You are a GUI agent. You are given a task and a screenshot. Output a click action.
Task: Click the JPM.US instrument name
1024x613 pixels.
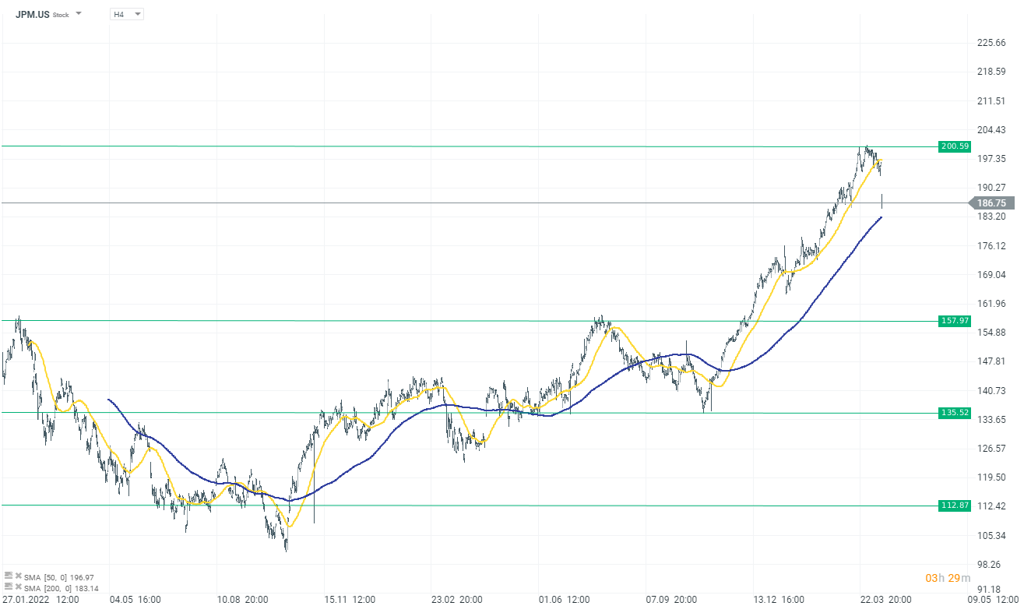pyautogui.click(x=33, y=14)
